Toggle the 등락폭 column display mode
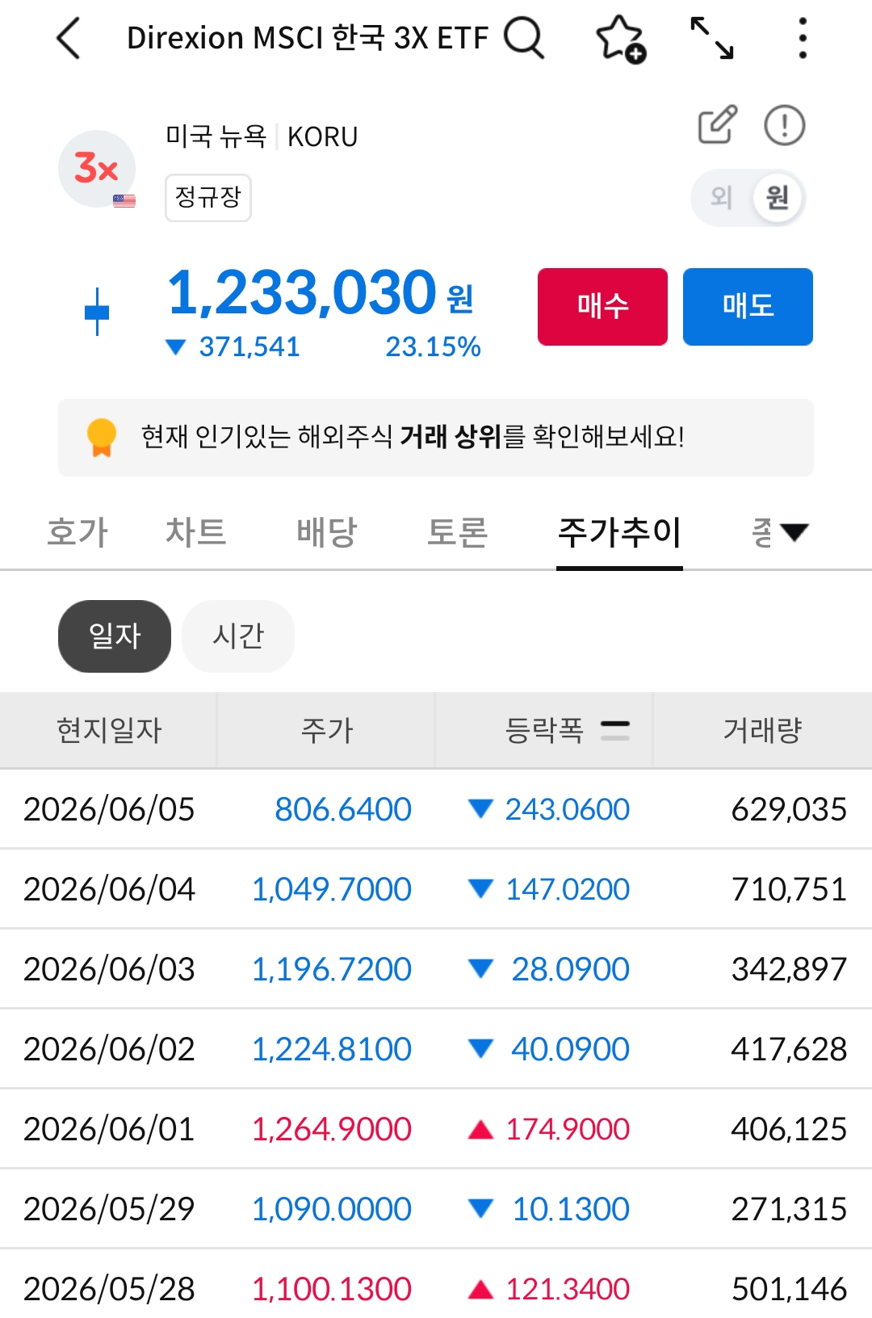This screenshot has width=872, height=1318. pos(615,730)
